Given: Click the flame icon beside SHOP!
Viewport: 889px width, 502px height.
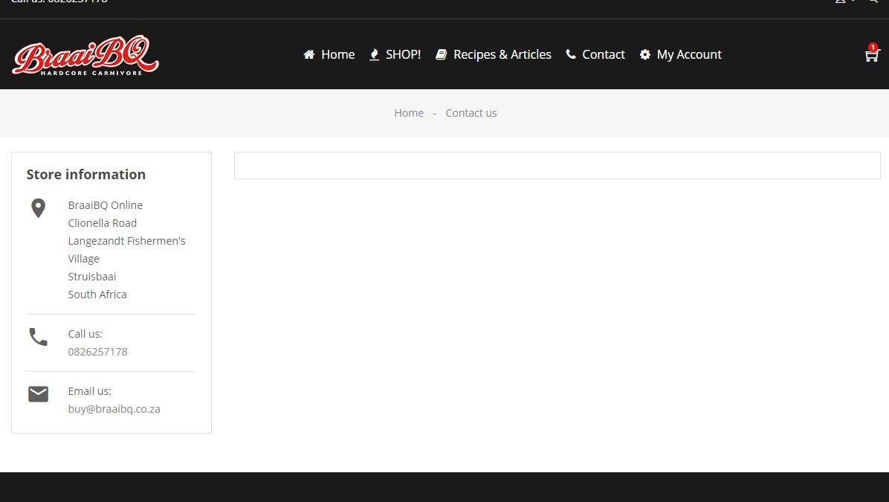Looking at the screenshot, I should [374, 54].
